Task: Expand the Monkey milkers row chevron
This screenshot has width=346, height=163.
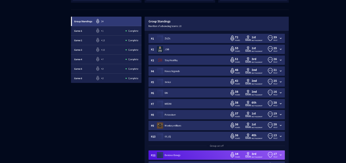Action: [x=281, y=126]
